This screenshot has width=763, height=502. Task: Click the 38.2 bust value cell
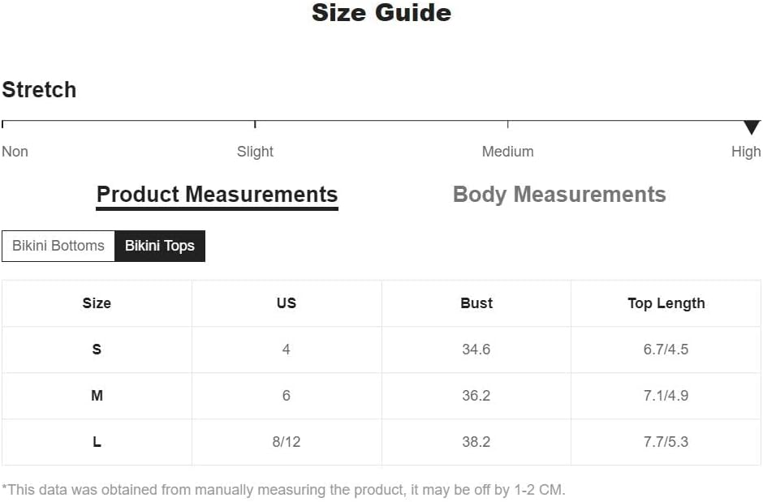click(x=476, y=442)
